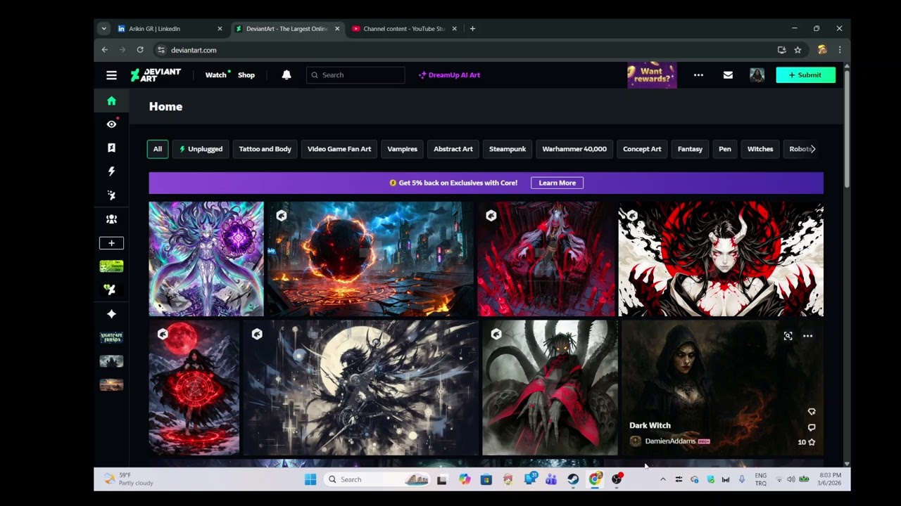901x506 pixels.
Task: Open the purple fairy artwork thumbnail
Action: pos(206,259)
